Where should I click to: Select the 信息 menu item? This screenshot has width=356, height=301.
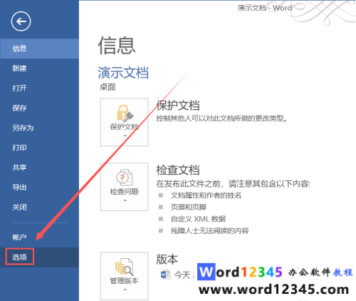pyautogui.click(x=39, y=49)
